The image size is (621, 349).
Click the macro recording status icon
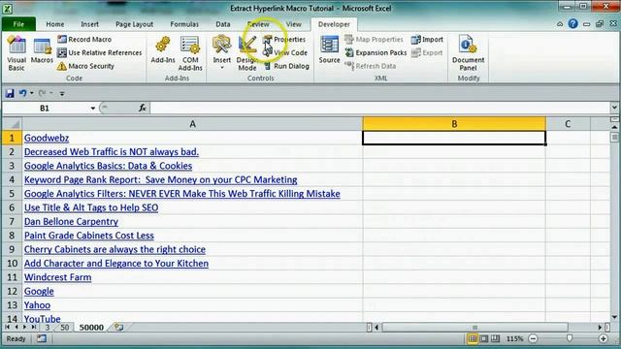click(41, 338)
